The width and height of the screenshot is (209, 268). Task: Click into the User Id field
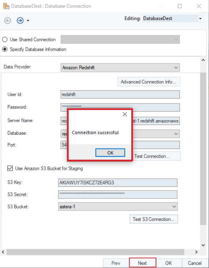coord(120,94)
